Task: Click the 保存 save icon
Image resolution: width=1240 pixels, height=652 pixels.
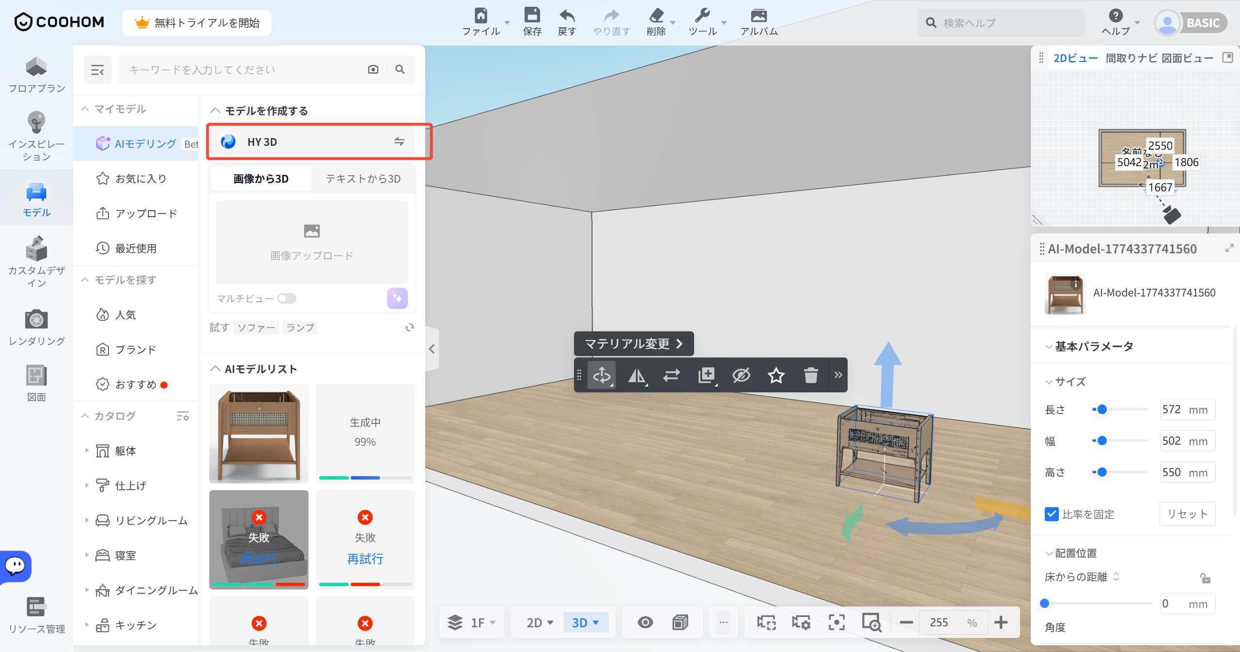Action: coord(532,22)
